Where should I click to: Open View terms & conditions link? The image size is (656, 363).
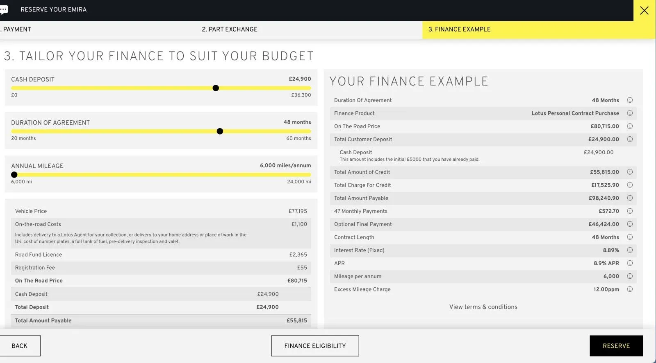483,307
